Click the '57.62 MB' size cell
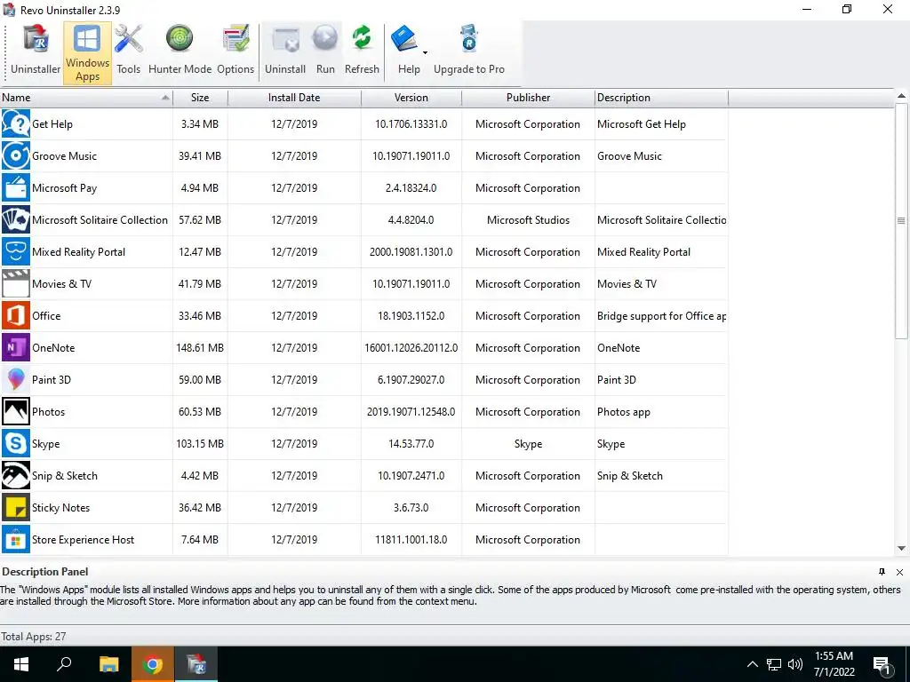 click(200, 220)
